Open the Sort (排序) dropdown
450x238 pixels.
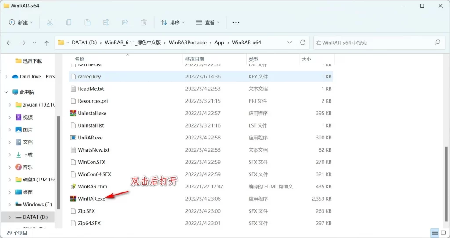point(172,22)
